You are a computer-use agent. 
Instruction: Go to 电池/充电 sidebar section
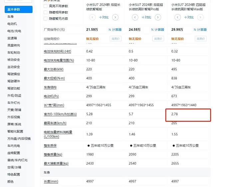(14, 31)
